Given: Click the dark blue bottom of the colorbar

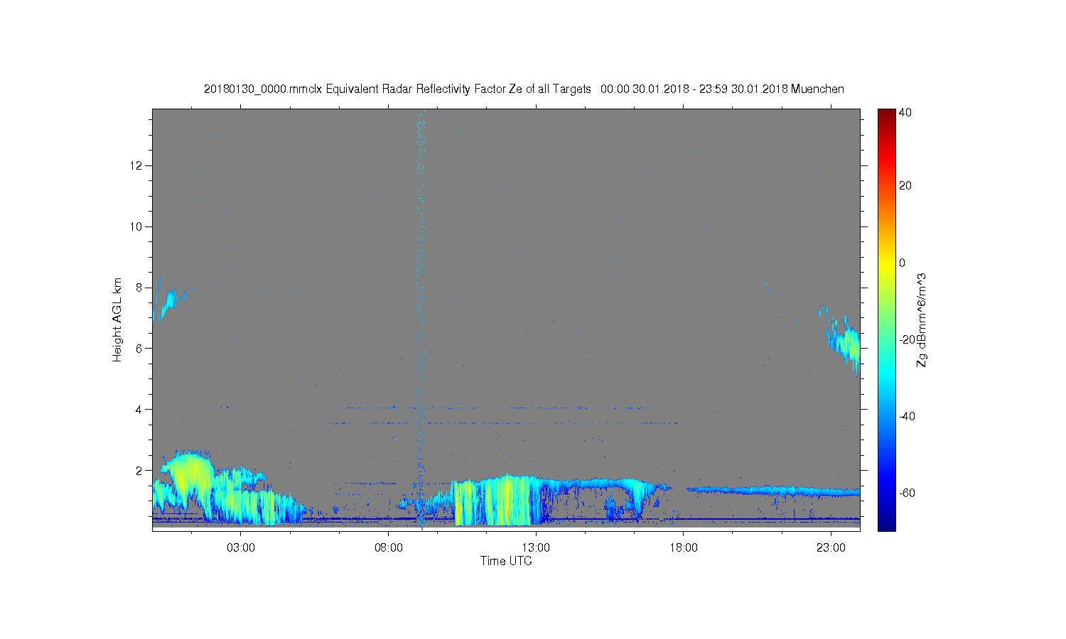Looking at the screenshot, I should coord(885,524).
